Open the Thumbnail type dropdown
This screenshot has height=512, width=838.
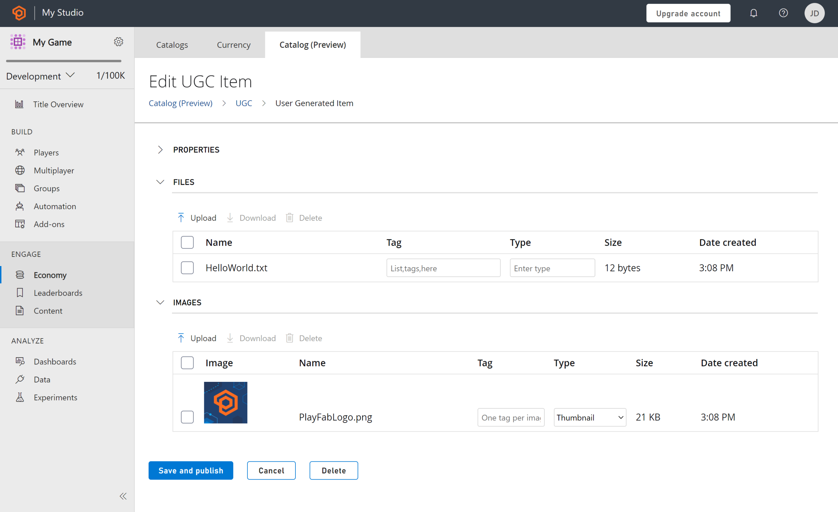pos(588,417)
